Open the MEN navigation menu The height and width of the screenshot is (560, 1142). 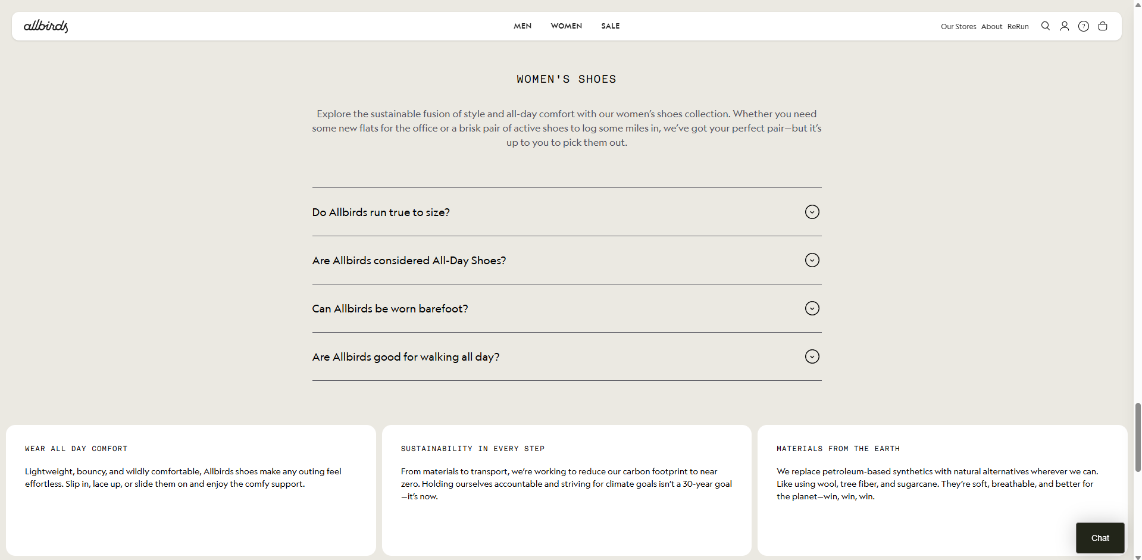pyautogui.click(x=522, y=26)
